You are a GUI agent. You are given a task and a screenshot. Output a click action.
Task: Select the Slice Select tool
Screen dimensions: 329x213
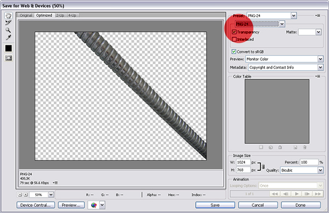8,23
